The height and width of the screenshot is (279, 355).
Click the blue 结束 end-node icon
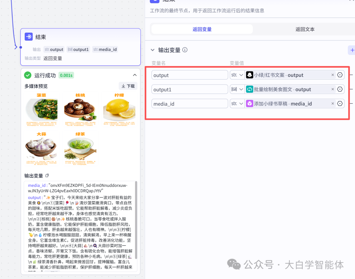point(29,37)
